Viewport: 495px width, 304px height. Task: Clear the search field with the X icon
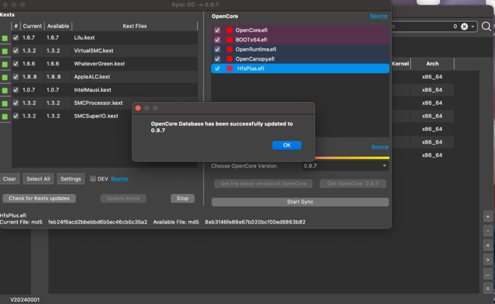[465, 27]
